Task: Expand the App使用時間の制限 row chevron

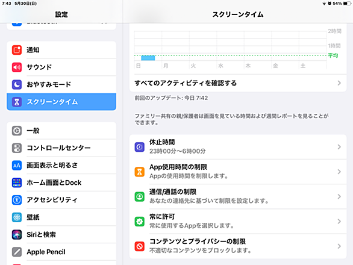Action: [x=339, y=172]
